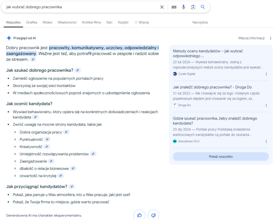This screenshot has width=274, height=219.
Task: Click the Więcej informacji link
Action: (x=251, y=38)
